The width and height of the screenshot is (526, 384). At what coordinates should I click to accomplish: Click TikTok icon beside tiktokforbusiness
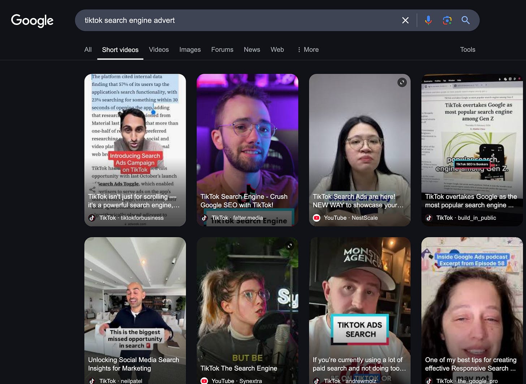(x=92, y=218)
